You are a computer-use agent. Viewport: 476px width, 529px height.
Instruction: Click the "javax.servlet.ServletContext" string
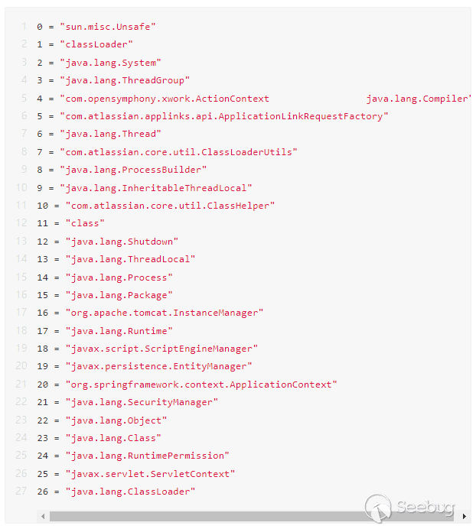(150, 474)
